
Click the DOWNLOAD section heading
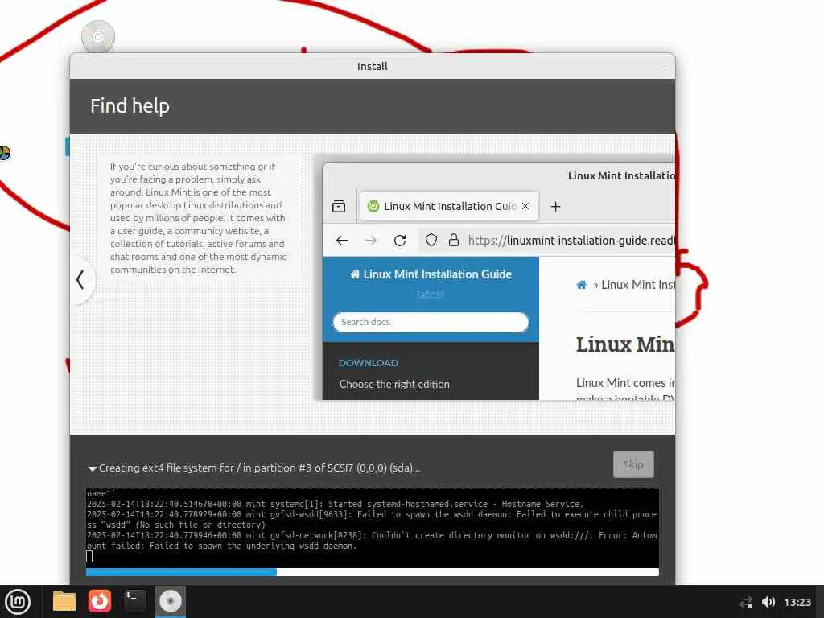coord(369,363)
